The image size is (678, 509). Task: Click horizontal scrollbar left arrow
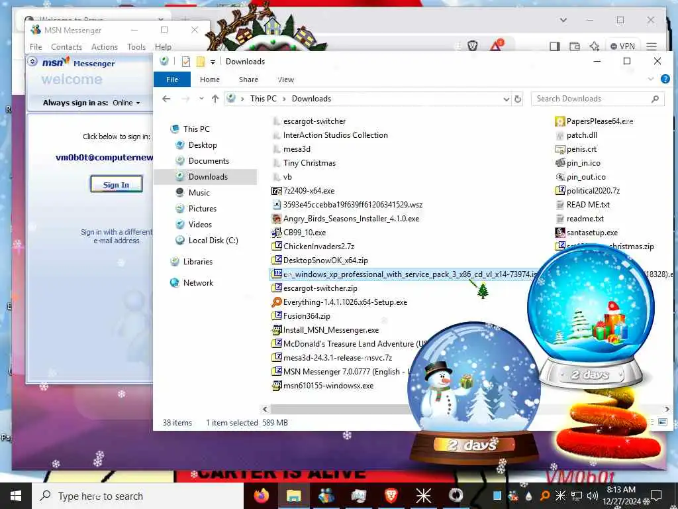[x=265, y=409]
